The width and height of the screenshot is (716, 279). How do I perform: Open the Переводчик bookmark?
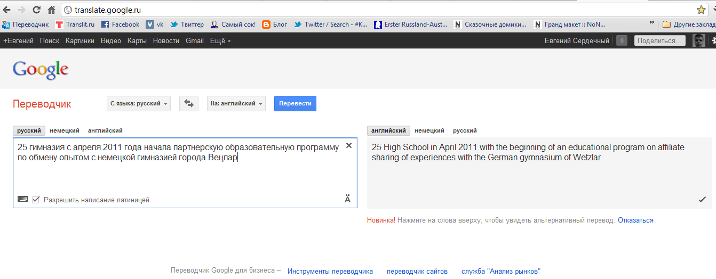pyautogui.click(x=26, y=24)
